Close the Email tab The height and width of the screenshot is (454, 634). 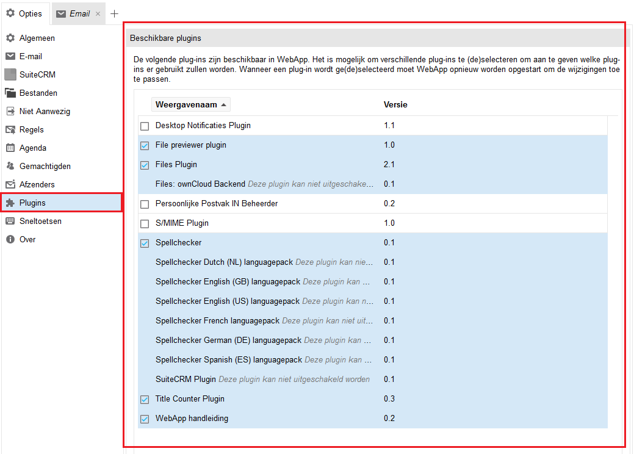click(x=98, y=14)
